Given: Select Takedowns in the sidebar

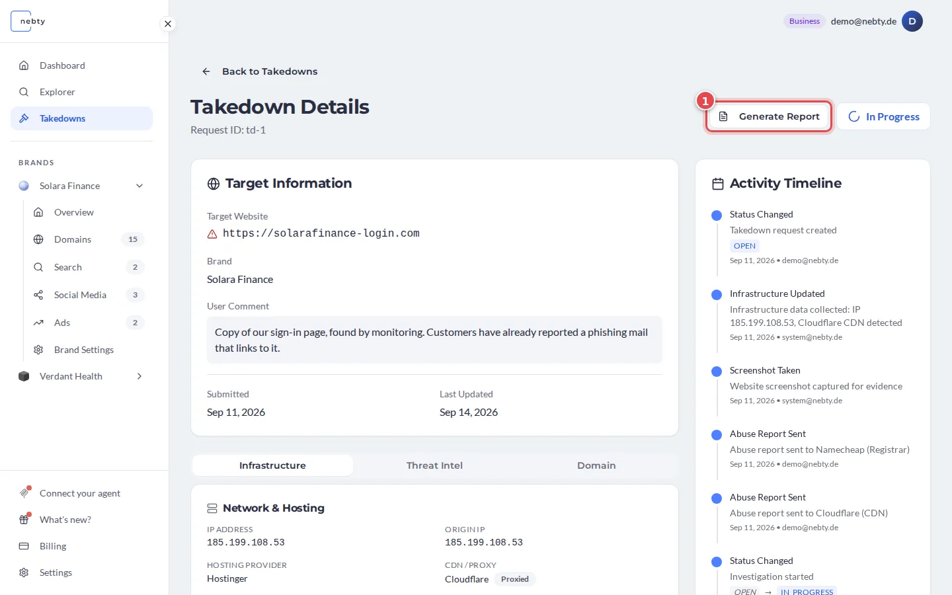Looking at the screenshot, I should 81,118.
